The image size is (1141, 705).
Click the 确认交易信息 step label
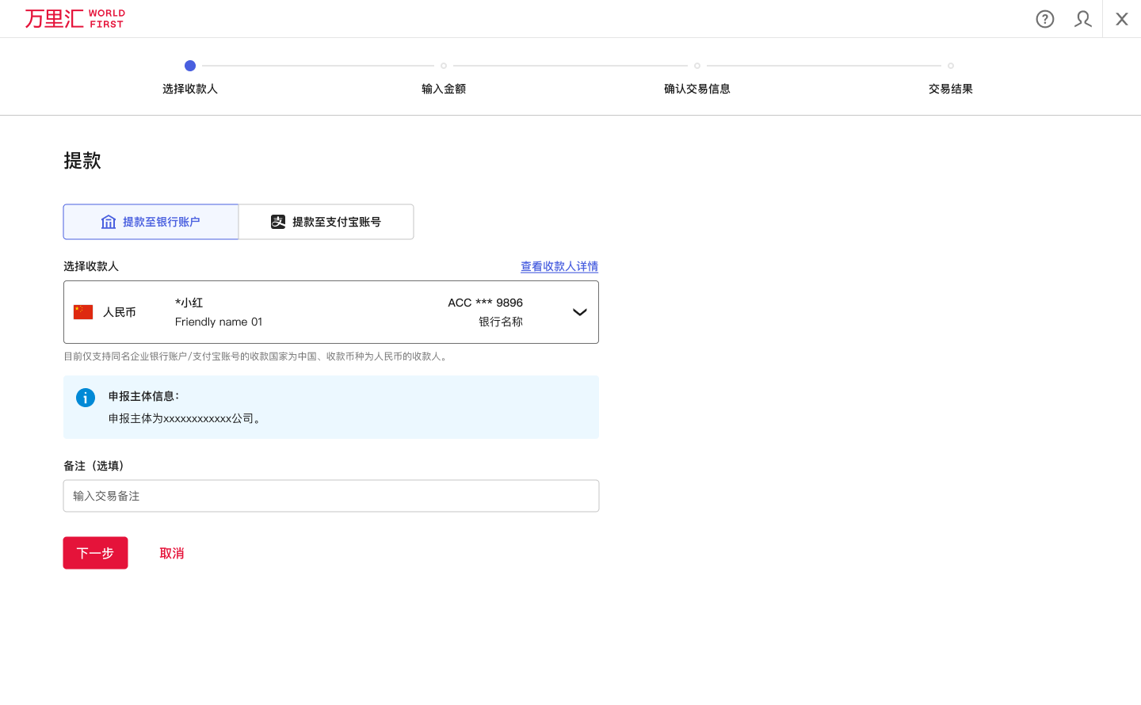pos(696,88)
